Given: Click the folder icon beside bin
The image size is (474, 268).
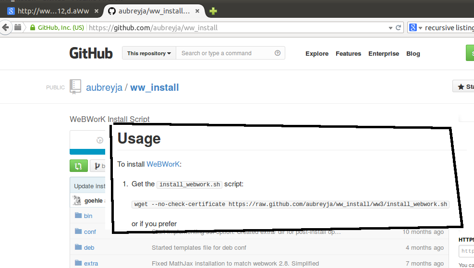Looking at the screenshot, I should pyautogui.click(x=78, y=215).
